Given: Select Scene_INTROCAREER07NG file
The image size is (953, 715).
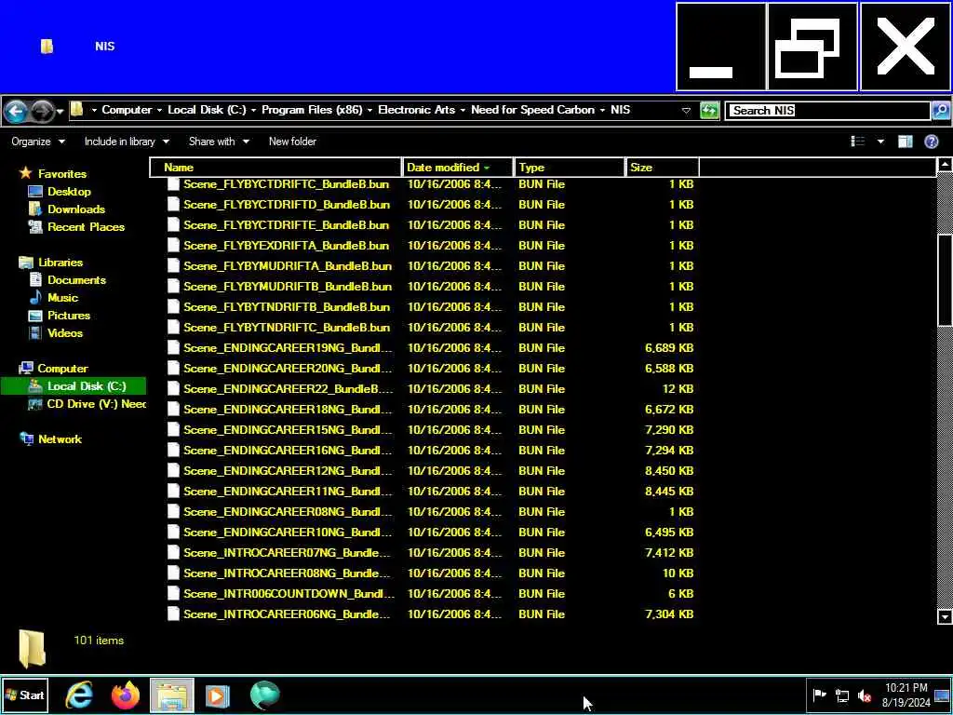Looking at the screenshot, I should pos(287,553).
